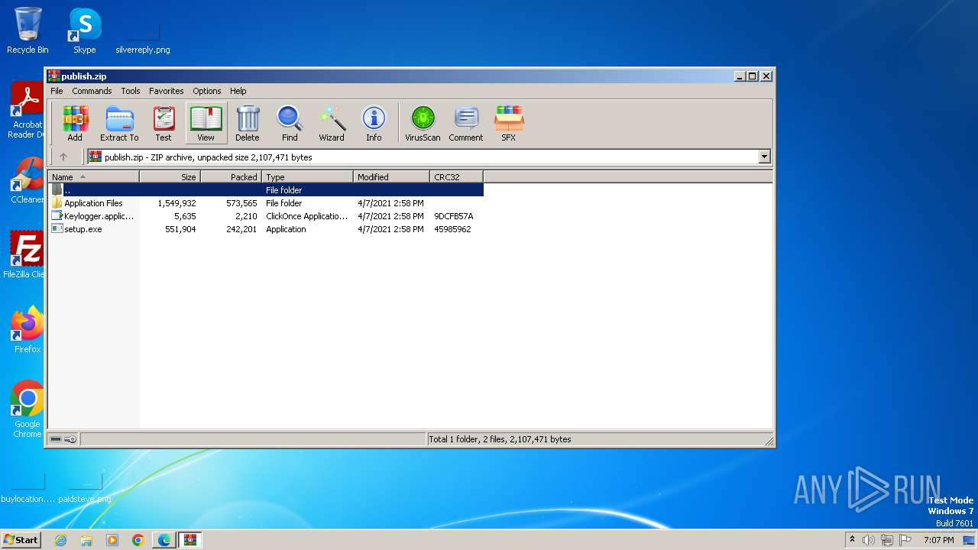
Task: Open the Commands menu
Action: pos(92,91)
